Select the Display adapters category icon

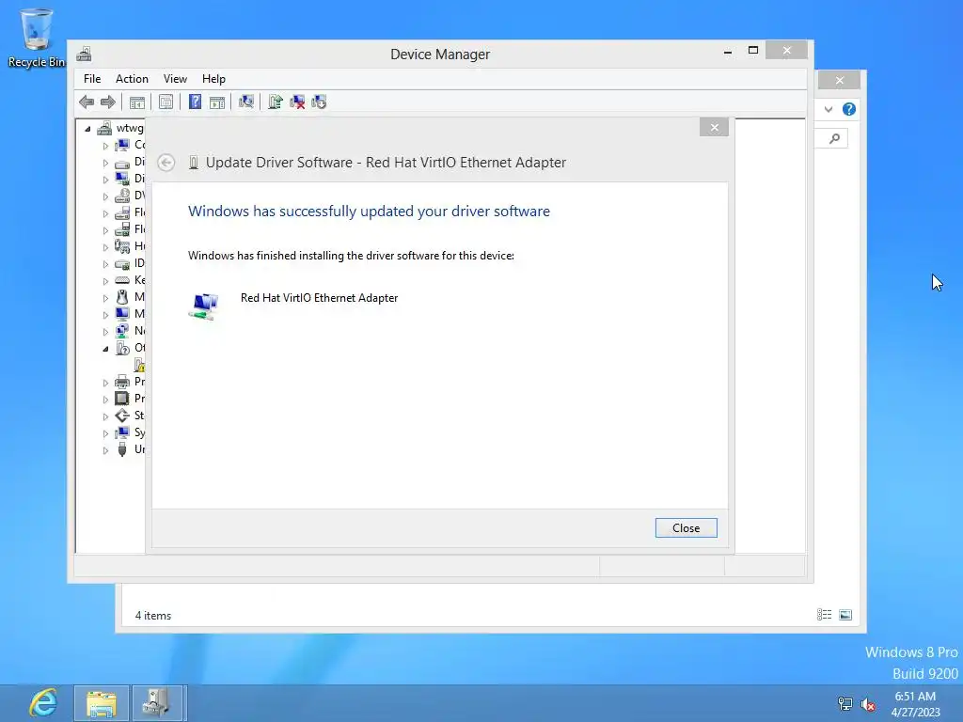(122, 179)
